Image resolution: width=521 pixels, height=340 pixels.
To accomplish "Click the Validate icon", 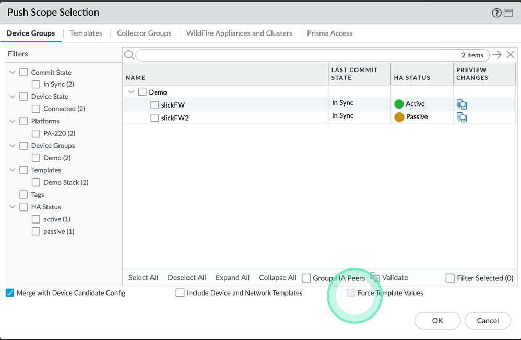I will 375,277.
